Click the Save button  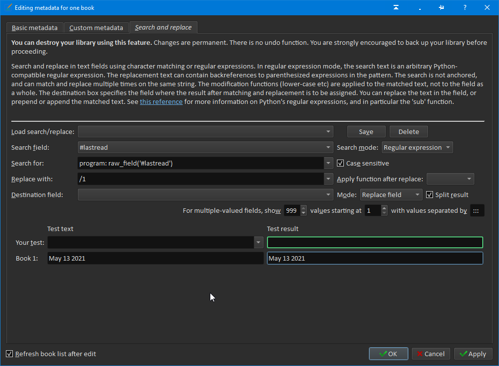pos(366,132)
